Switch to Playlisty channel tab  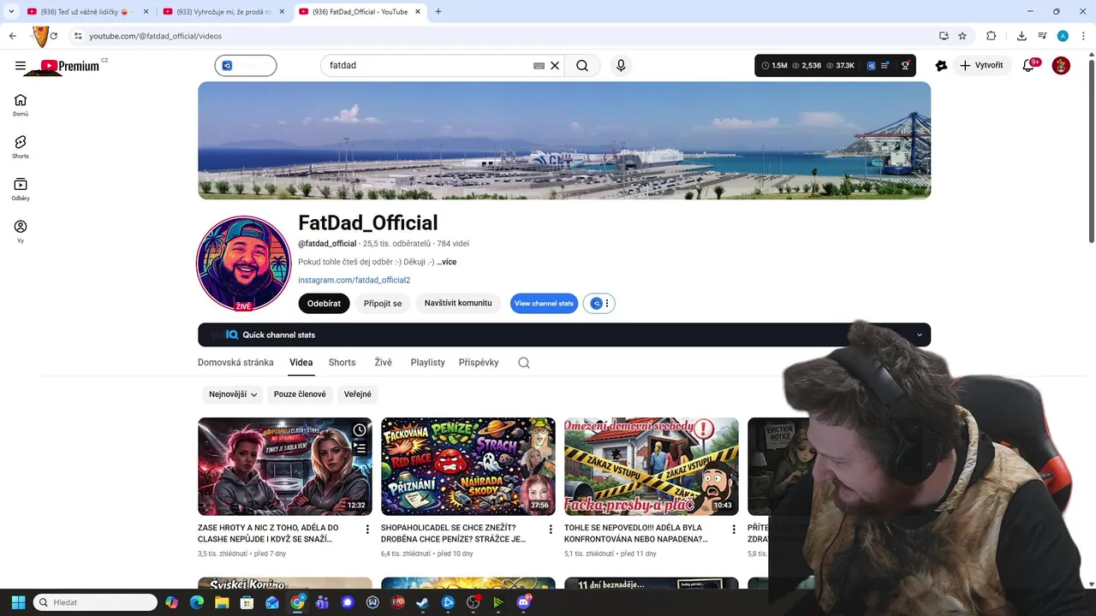click(427, 363)
